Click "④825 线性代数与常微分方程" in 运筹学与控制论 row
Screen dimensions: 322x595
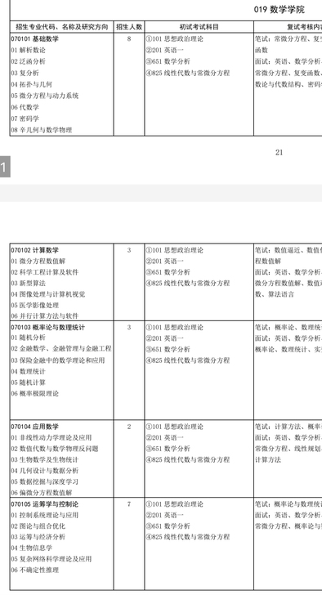(x=188, y=536)
